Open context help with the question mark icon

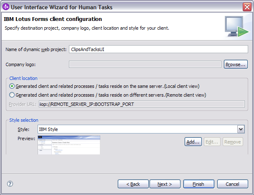click(x=10, y=184)
